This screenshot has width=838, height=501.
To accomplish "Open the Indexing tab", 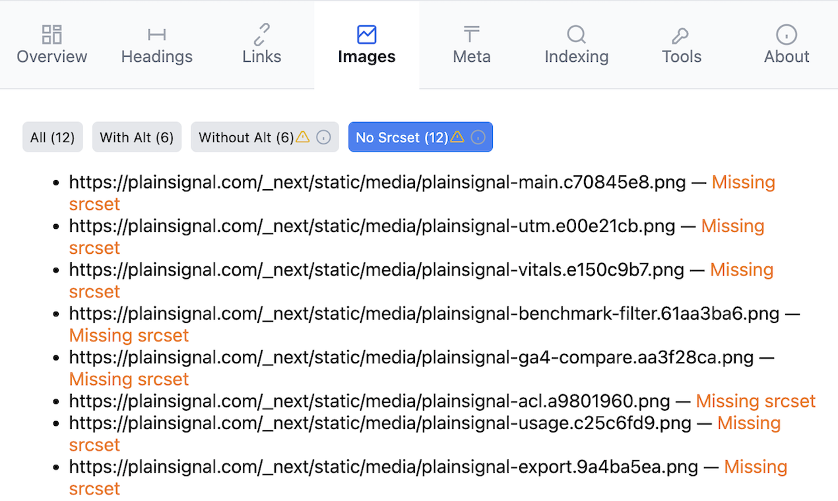I will click(x=577, y=45).
